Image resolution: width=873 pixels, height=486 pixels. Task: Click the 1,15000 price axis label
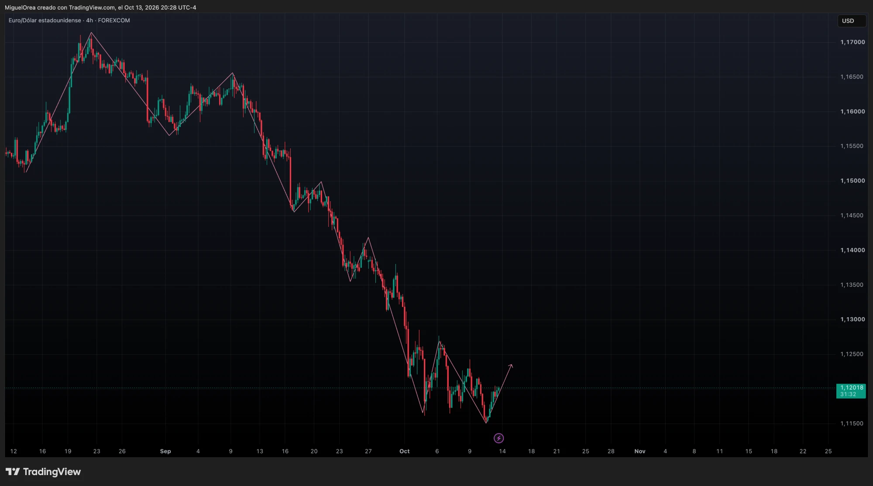click(x=852, y=181)
